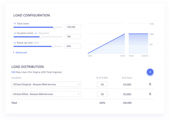Click the Duration/Iterations swap arrows icon
Screen dimensions: 170x121
pos(36,33)
